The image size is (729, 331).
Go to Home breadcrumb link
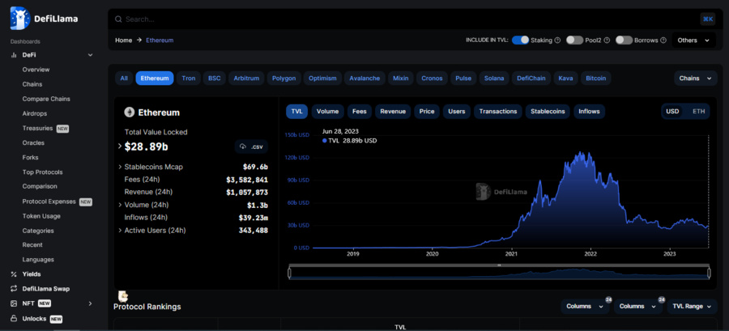(x=124, y=40)
